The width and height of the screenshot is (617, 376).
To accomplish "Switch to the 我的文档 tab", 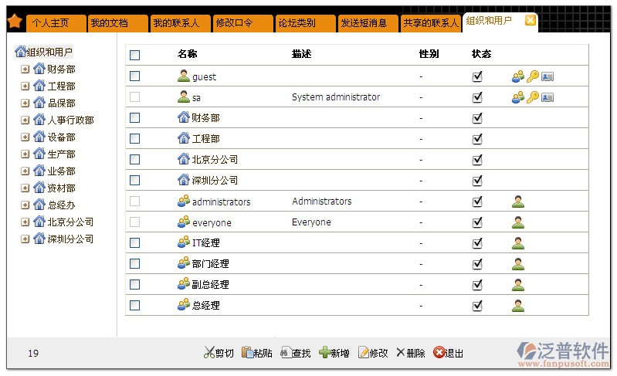I will tap(116, 23).
